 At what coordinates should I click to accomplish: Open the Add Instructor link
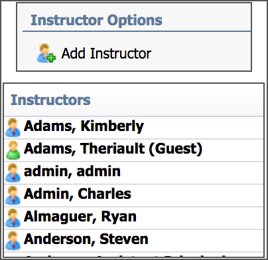tap(106, 53)
